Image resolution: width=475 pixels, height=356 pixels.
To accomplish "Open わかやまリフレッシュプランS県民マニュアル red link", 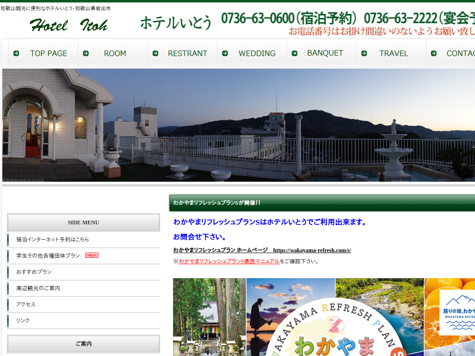I will [x=229, y=261].
